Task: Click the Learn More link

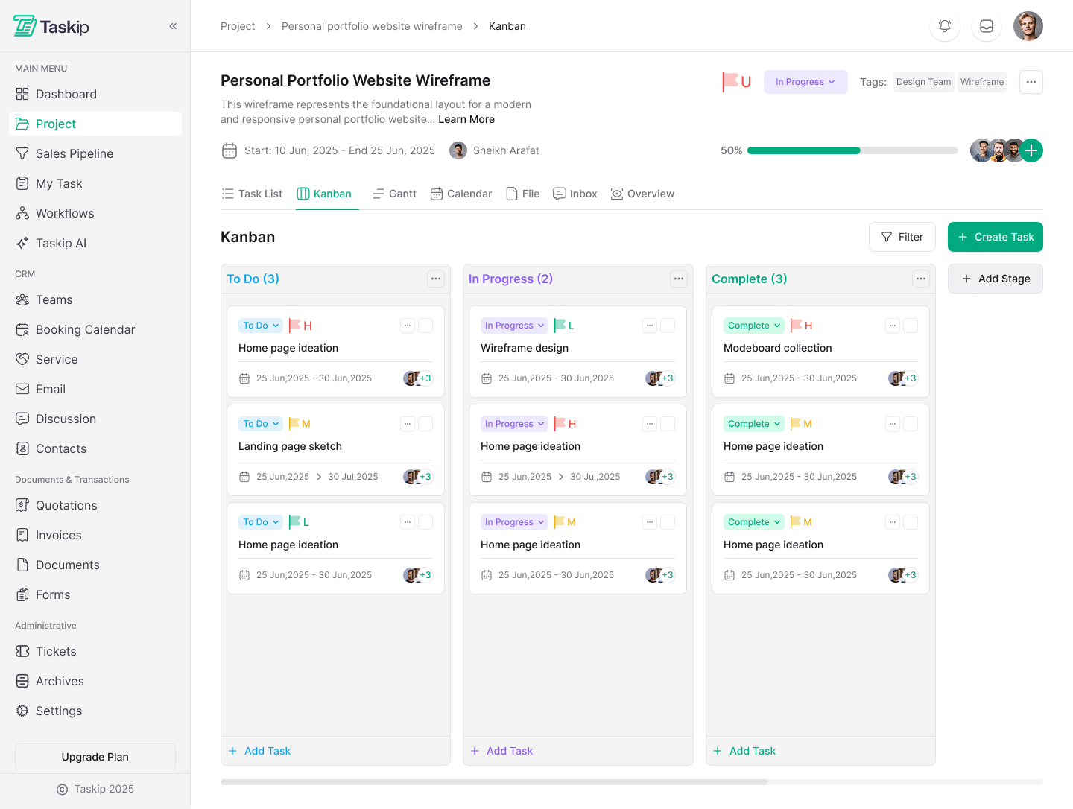Action: (x=466, y=119)
